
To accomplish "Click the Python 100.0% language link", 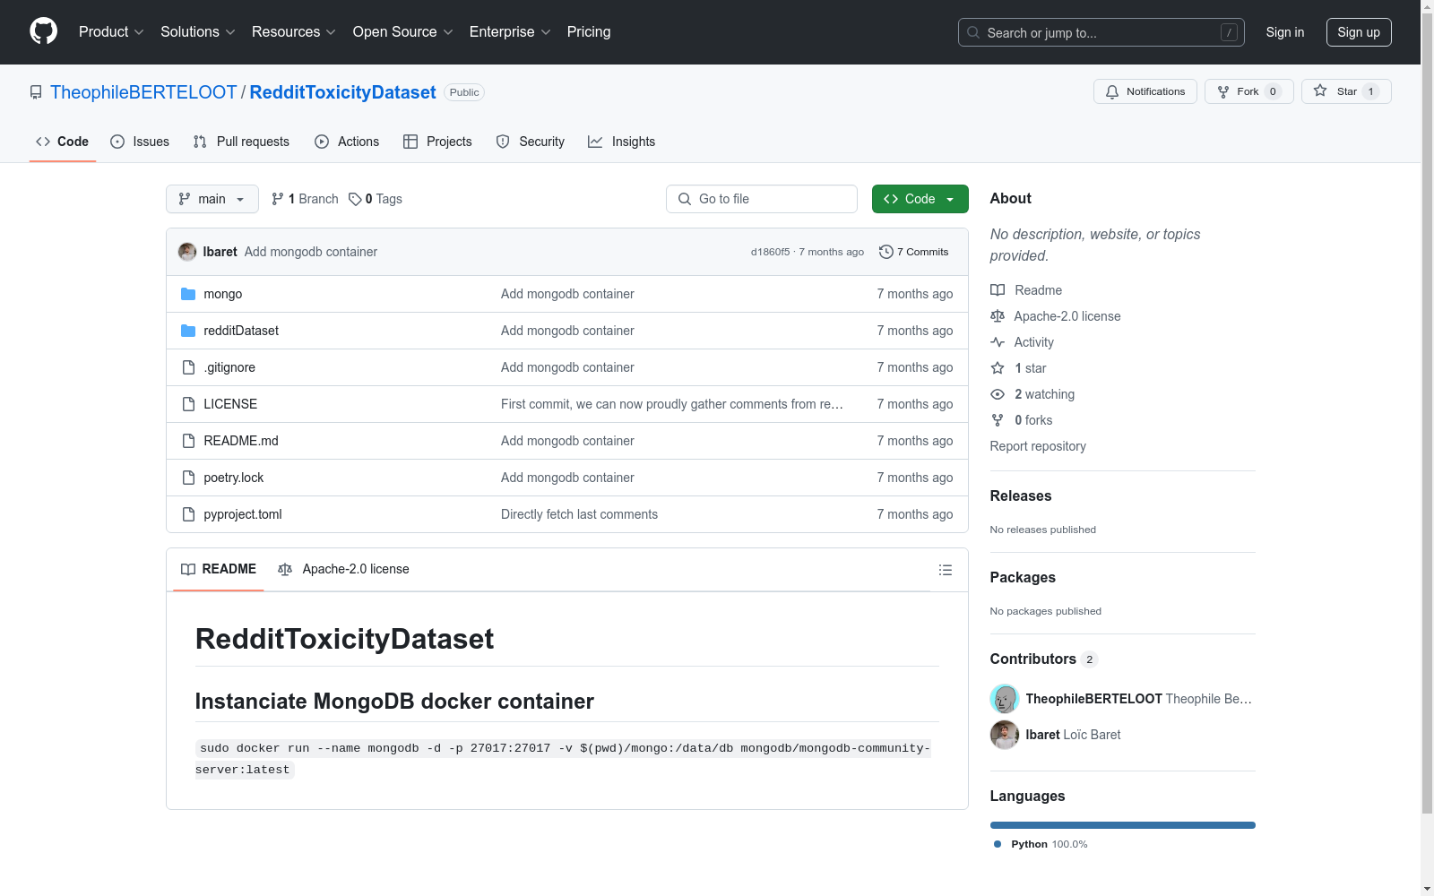I will pyautogui.click(x=1041, y=844).
